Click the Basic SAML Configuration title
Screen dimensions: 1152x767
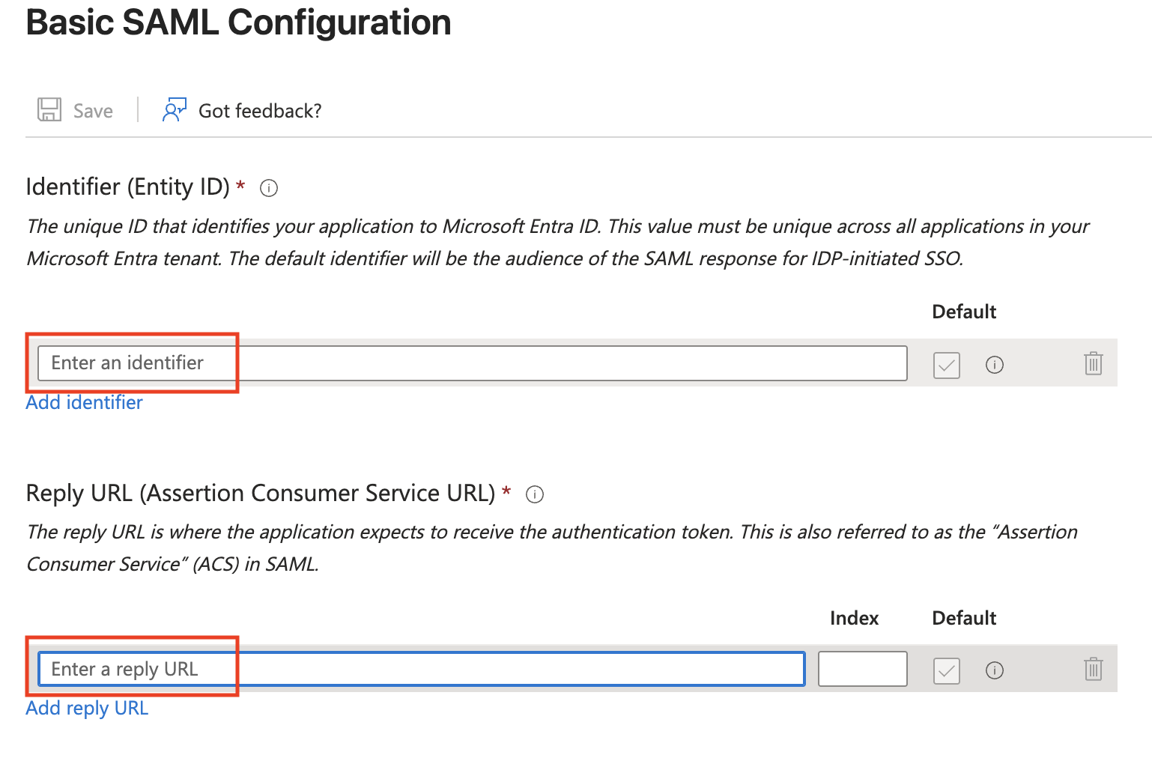click(238, 22)
